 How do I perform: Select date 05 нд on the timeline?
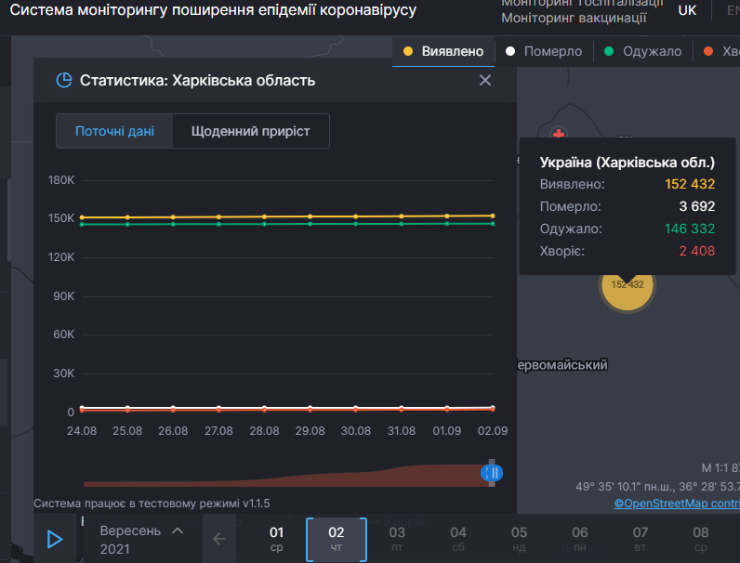point(519,539)
